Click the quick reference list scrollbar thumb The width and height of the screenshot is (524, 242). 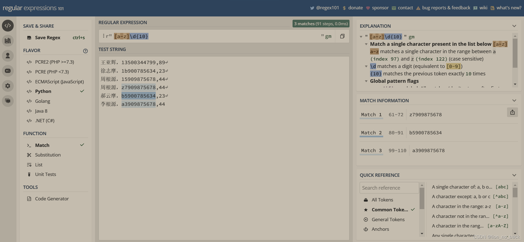(x=515, y=192)
